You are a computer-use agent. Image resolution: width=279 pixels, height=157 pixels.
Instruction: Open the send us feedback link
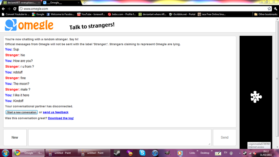[56, 112]
